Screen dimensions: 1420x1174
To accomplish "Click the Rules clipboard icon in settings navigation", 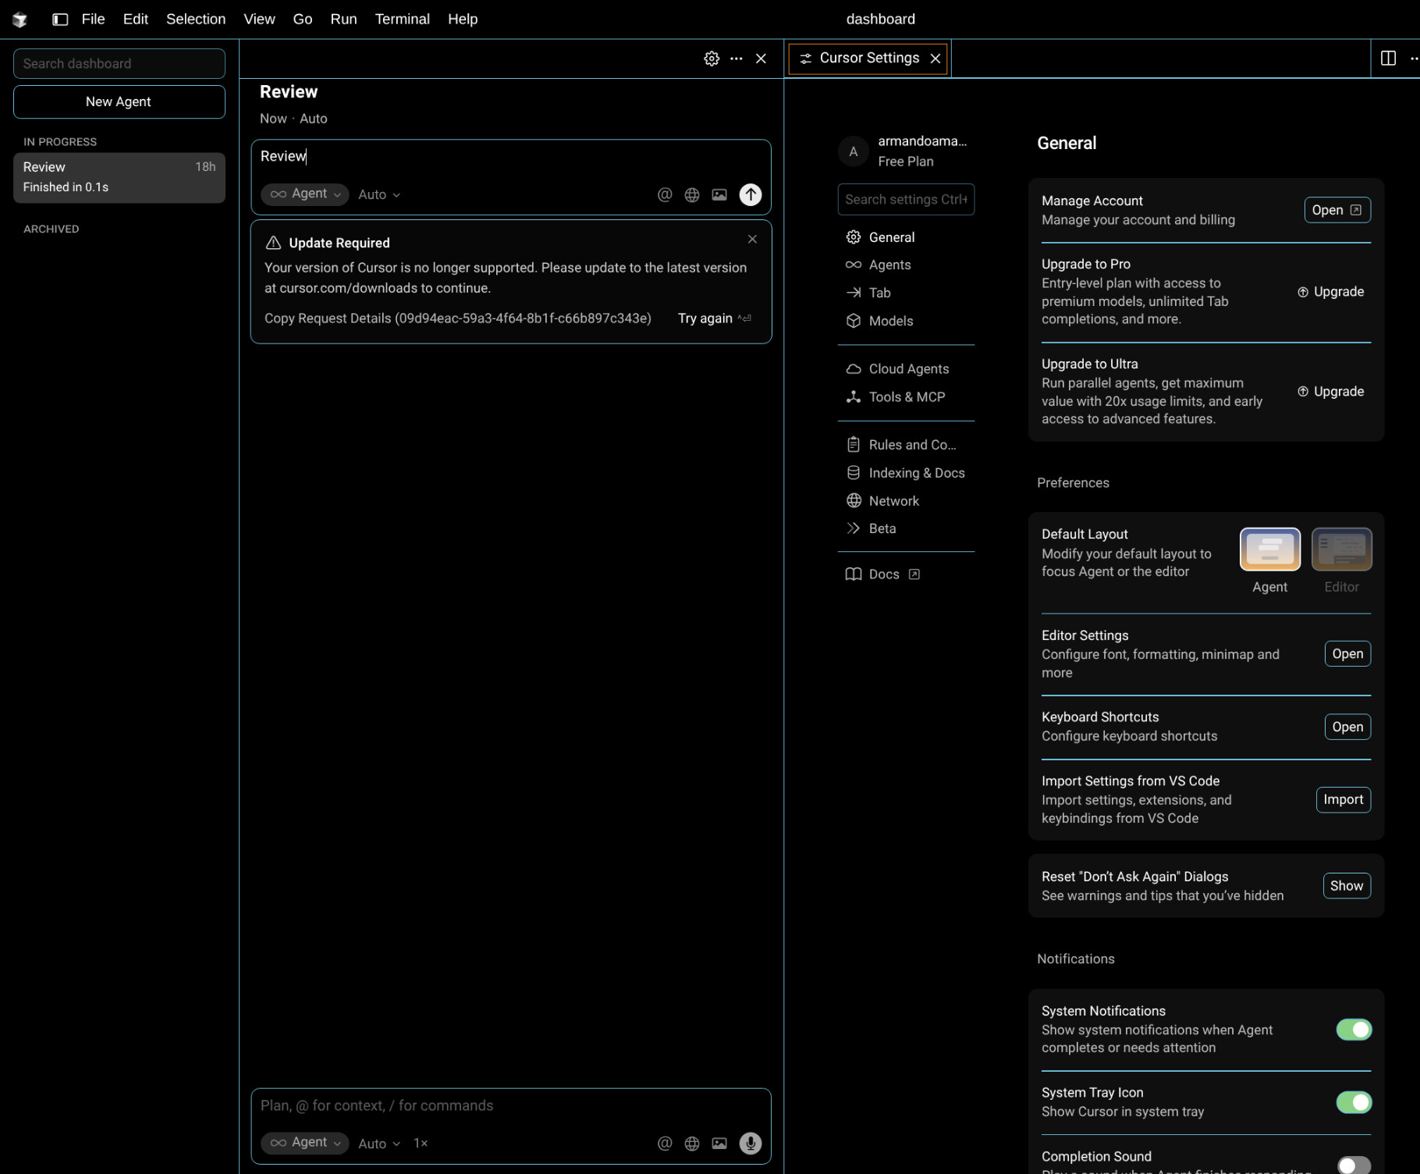I will point(854,445).
